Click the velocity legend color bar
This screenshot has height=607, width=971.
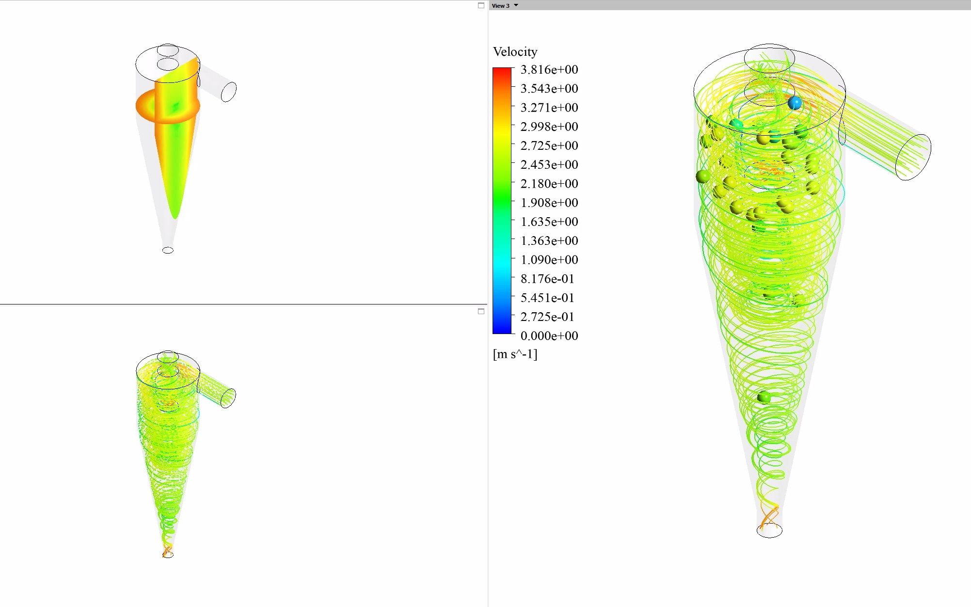coord(502,201)
